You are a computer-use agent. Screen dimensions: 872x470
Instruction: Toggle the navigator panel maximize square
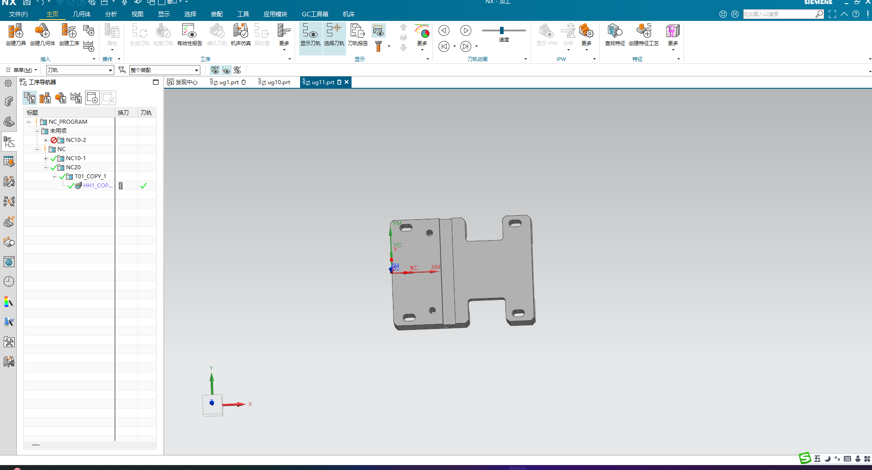[x=156, y=82]
